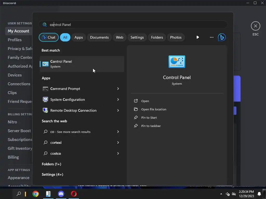The width and height of the screenshot is (266, 199).
Task: Open My Account in Discord settings
Action: [x=18, y=31]
